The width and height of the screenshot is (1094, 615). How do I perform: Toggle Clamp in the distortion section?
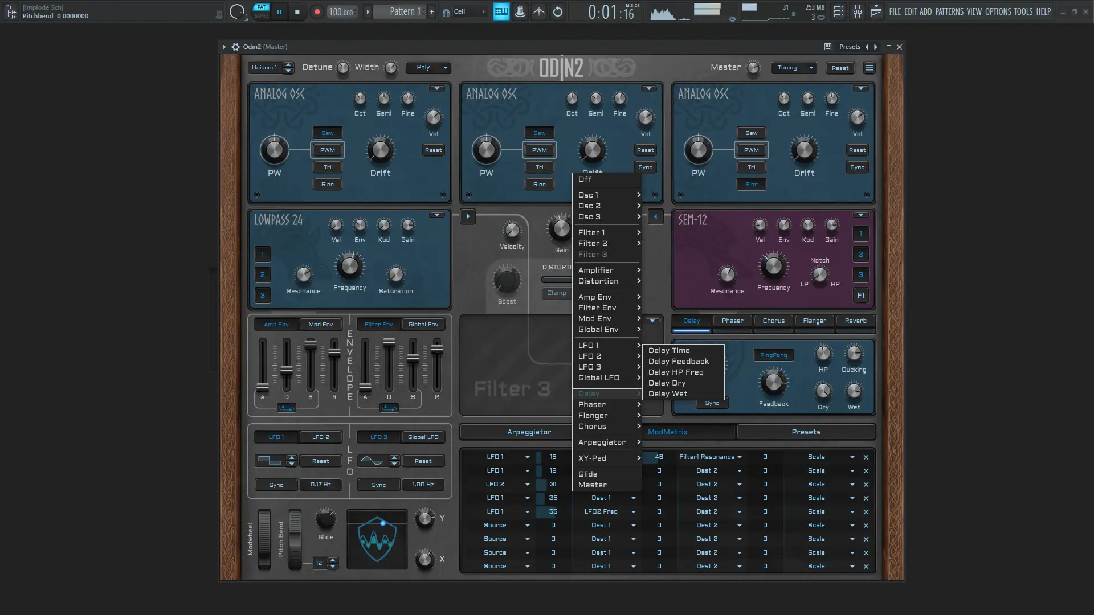tap(556, 293)
